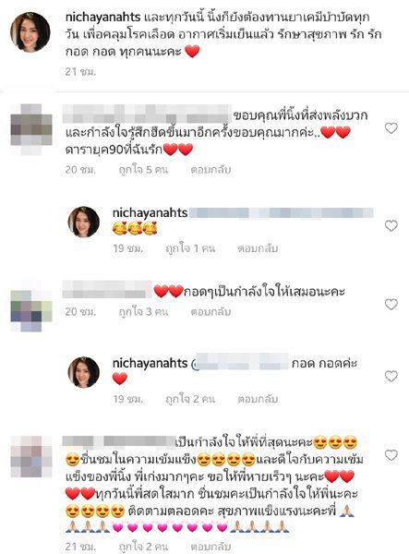Tap ตอบกลับ under nichayanahts กอด กอดค่ะ reply
The image size is (409, 554).
click(258, 399)
